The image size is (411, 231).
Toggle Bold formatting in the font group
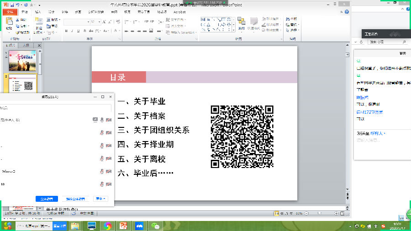click(66, 31)
